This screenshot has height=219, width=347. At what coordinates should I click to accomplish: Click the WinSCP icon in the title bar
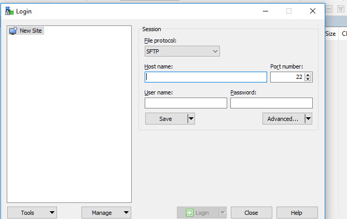[x=9, y=11]
